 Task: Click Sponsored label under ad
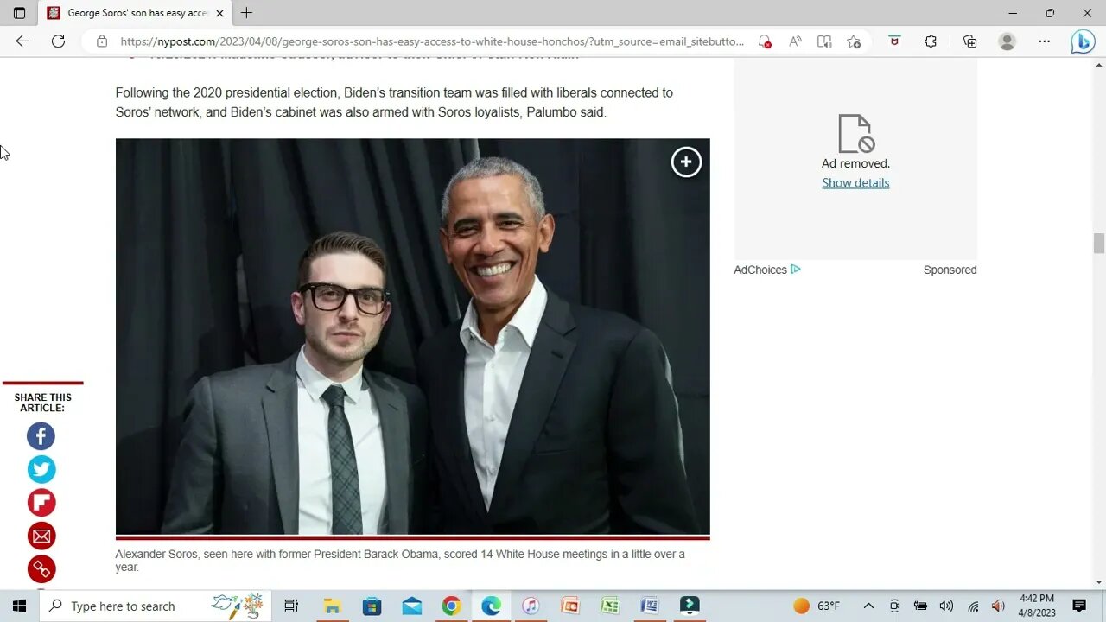click(x=950, y=270)
